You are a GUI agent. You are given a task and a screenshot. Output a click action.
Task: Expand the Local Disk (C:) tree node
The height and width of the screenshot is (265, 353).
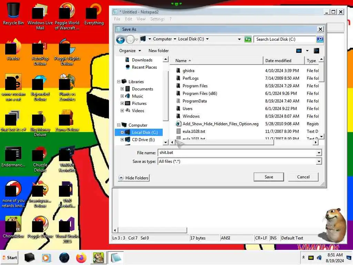(122, 132)
